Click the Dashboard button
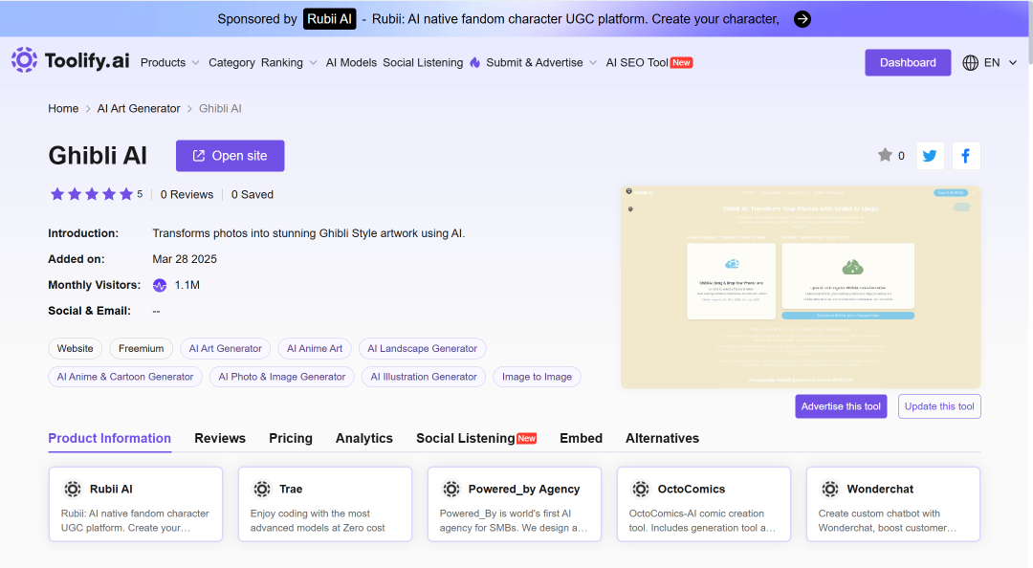1033x568 pixels. click(x=908, y=62)
